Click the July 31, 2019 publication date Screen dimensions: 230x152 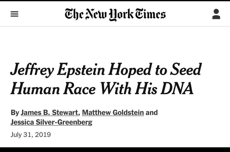click(31, 135)
